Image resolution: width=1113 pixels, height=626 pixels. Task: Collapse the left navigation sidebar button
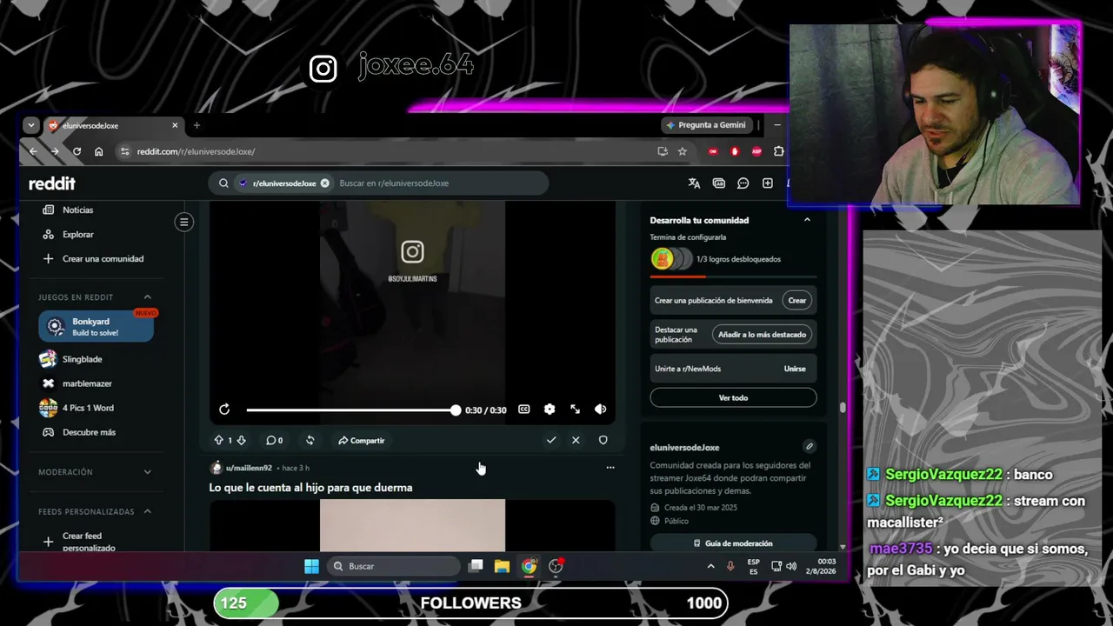(183, 222)
